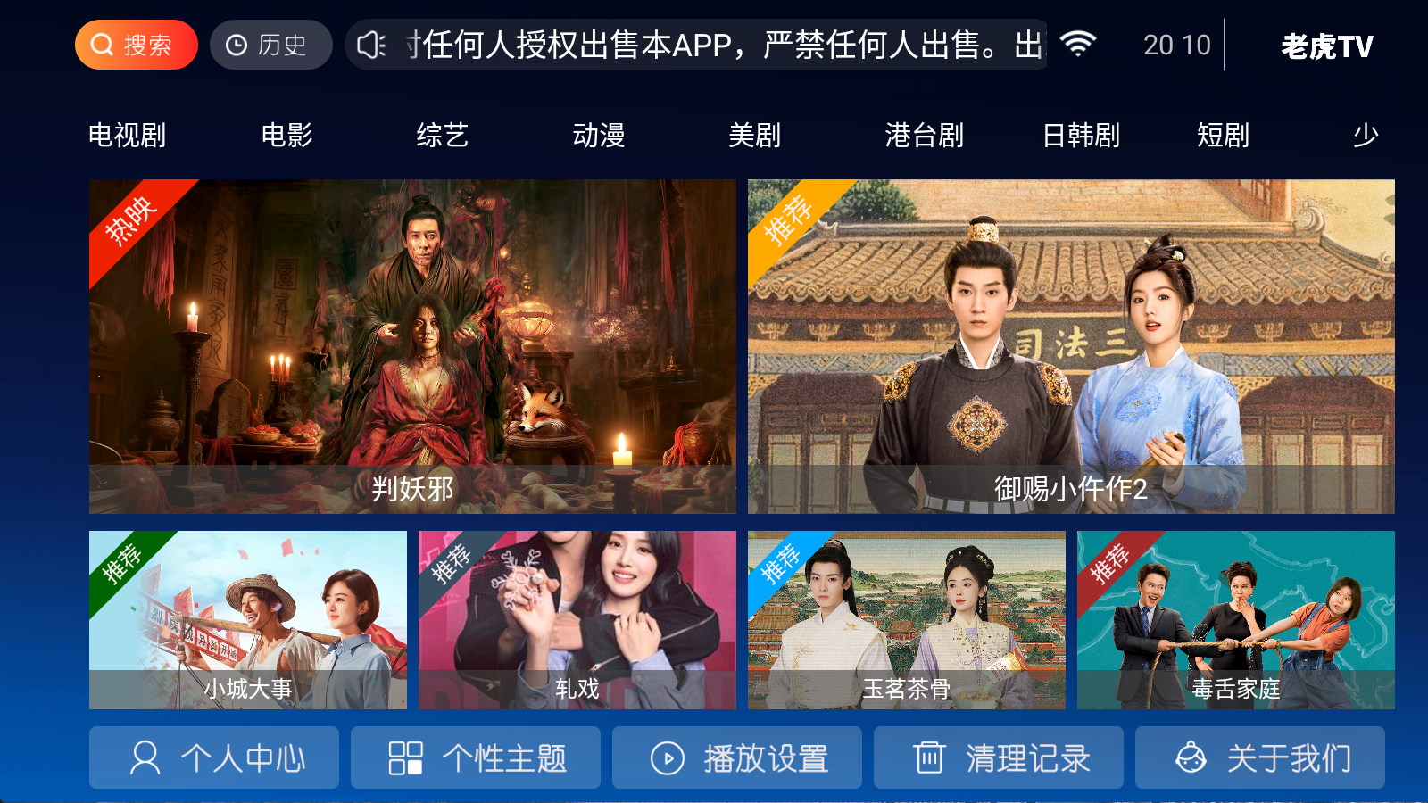The image size is (1428, 803).
Task: Open the 毒舌家庭 thumbnail
Action: click(x=1236, y=620)
